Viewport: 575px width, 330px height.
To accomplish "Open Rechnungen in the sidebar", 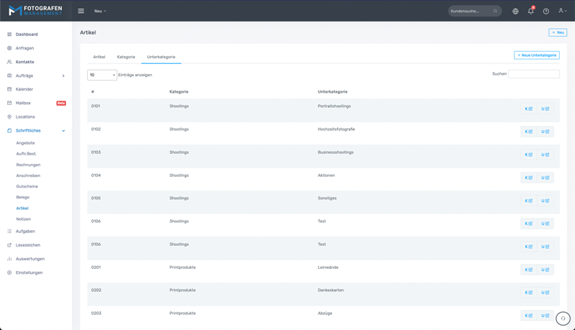I will (28, 165).
